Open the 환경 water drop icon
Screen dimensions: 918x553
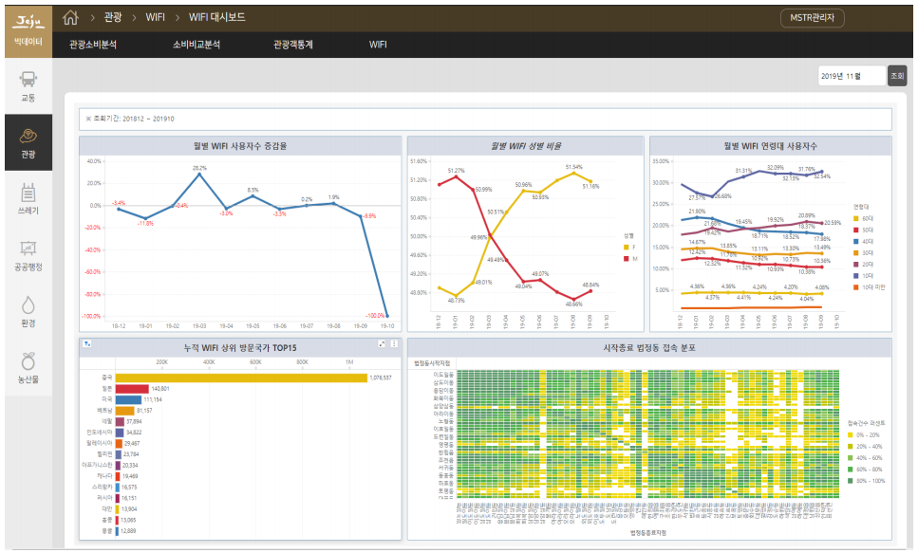pos(28,310)
